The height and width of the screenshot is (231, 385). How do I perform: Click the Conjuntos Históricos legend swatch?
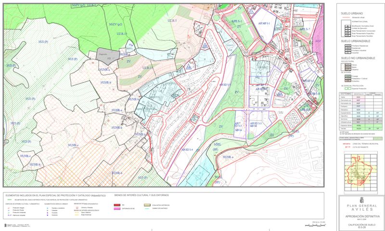tap(147, 205)
